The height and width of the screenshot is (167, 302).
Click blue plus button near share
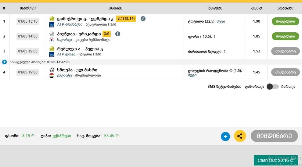tap(225, 137)
